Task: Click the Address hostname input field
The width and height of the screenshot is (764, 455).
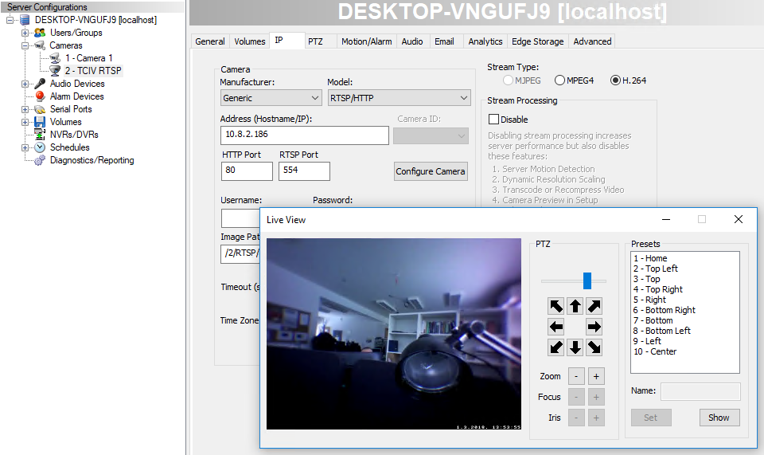Action: pos(304,135)
